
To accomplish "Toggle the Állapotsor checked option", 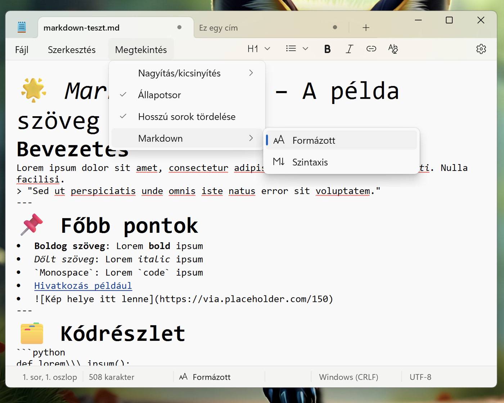I will point(187,95).
